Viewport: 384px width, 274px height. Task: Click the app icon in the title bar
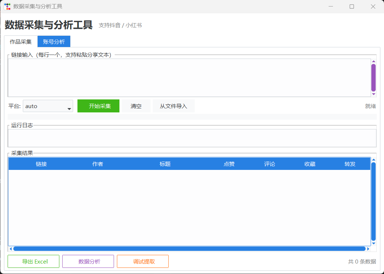(7, 7)
